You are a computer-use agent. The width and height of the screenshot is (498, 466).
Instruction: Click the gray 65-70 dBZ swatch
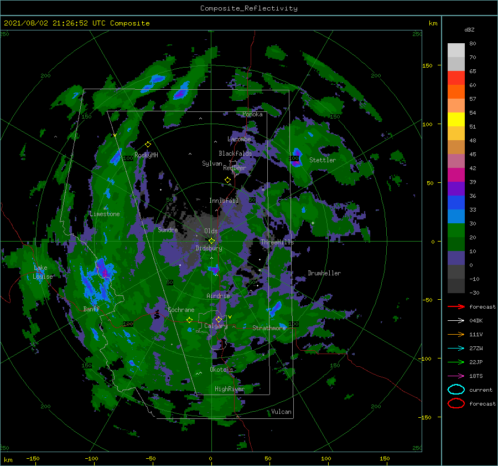point(456,64)
